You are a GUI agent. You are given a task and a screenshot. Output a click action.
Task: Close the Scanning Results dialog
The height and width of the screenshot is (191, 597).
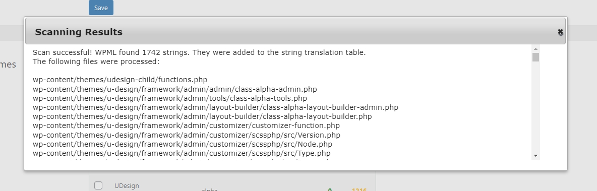pyautogui.click(x=560, y=32)
